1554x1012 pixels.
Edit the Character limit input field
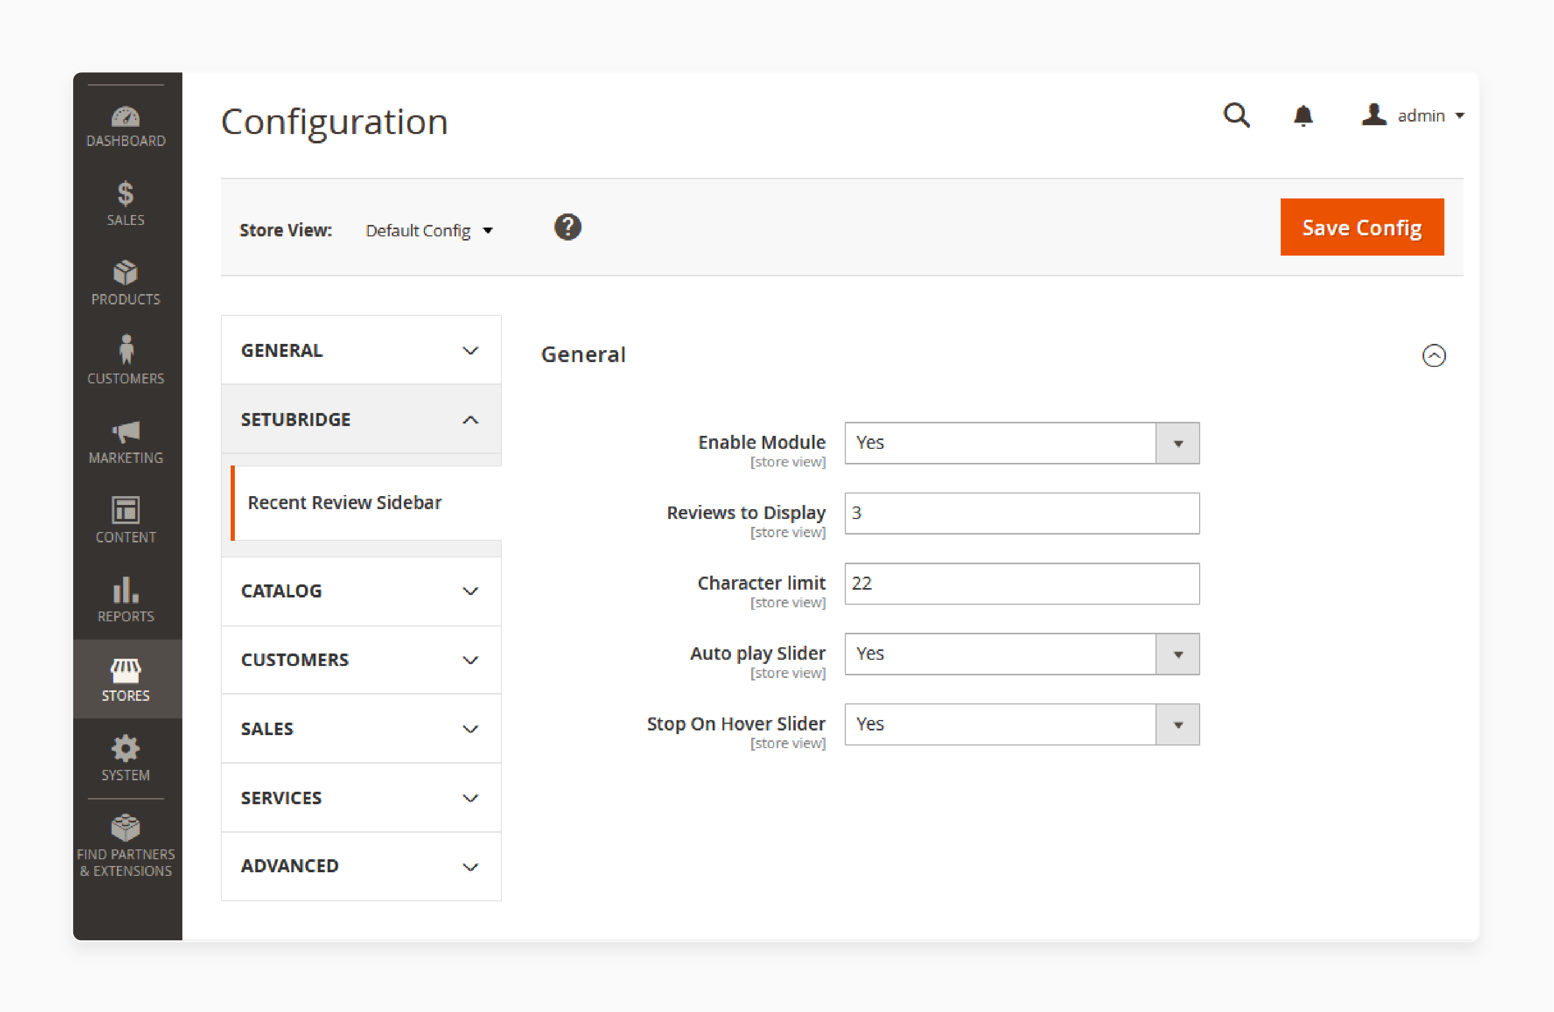1019,584
